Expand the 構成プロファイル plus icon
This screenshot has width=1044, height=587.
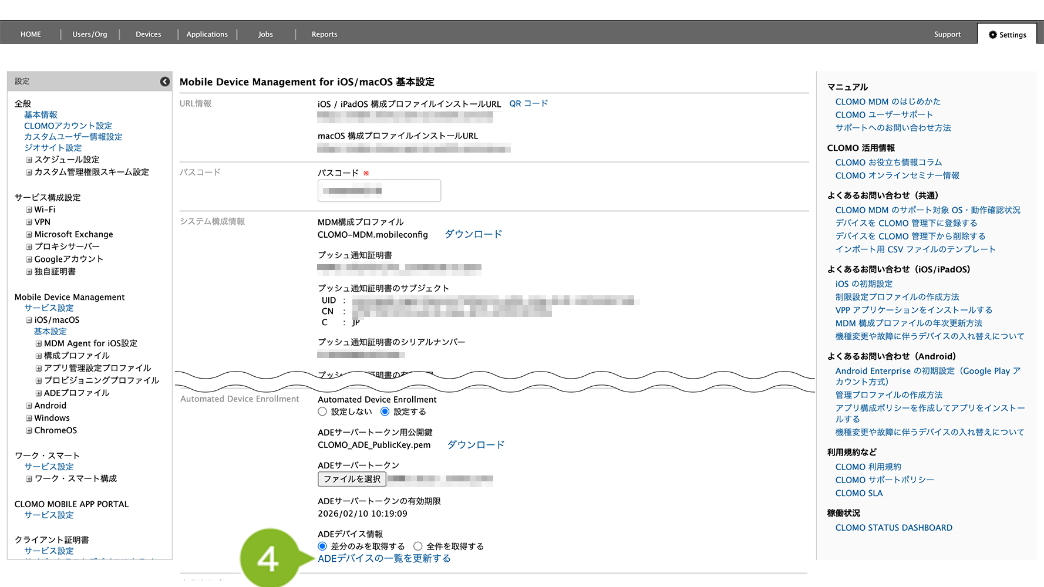click(39, 356)
